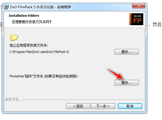Click the installer icon in the title bar
The width and height of the screenshot is (162, 120).
click(6, 7)
